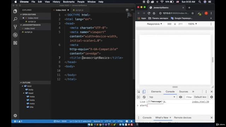226x127 pixels.
Task: Collapse head node in Outline
Action: pyautogui.click(x=24, y=93)
